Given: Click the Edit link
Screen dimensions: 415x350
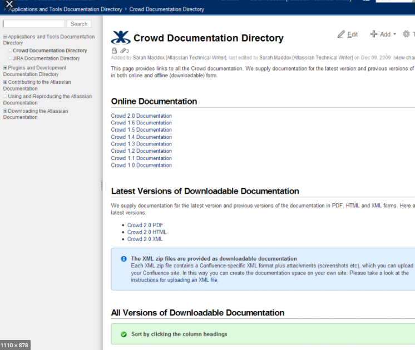Looking at the screenshot, I should click(x=352, y=34).
